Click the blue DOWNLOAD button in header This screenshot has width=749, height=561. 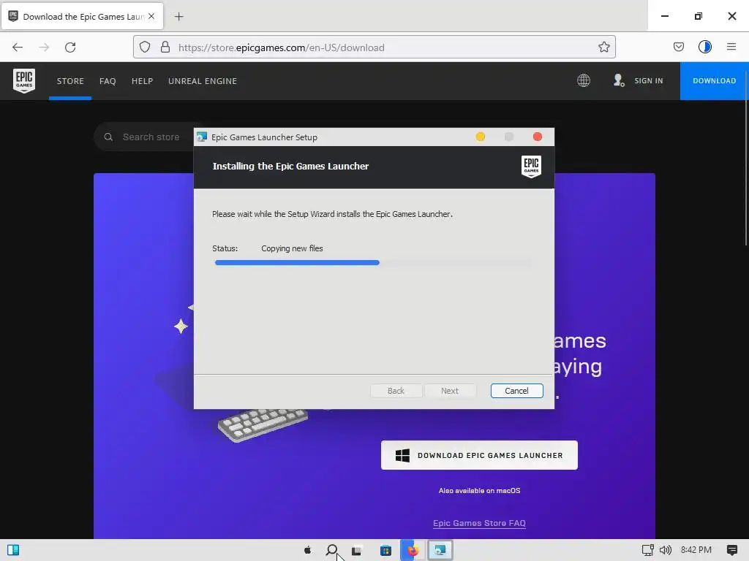[x=714, y=80]
